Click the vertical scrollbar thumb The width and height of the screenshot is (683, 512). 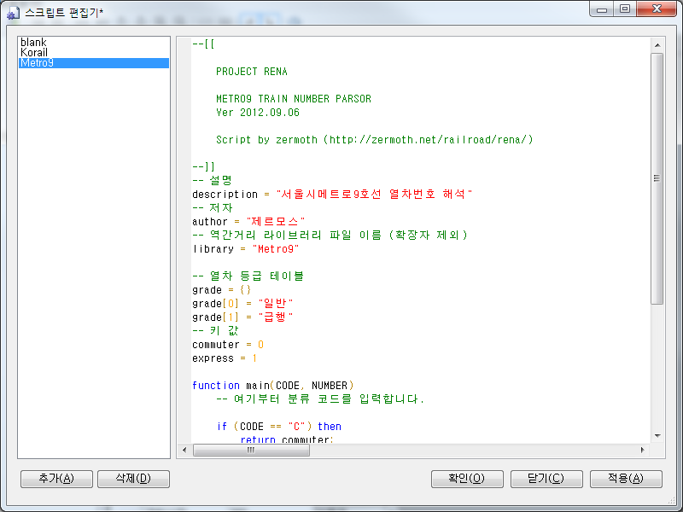click(657, 178)
